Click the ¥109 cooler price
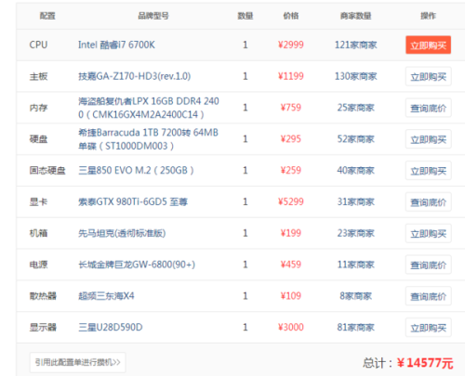 coord(291,296)
